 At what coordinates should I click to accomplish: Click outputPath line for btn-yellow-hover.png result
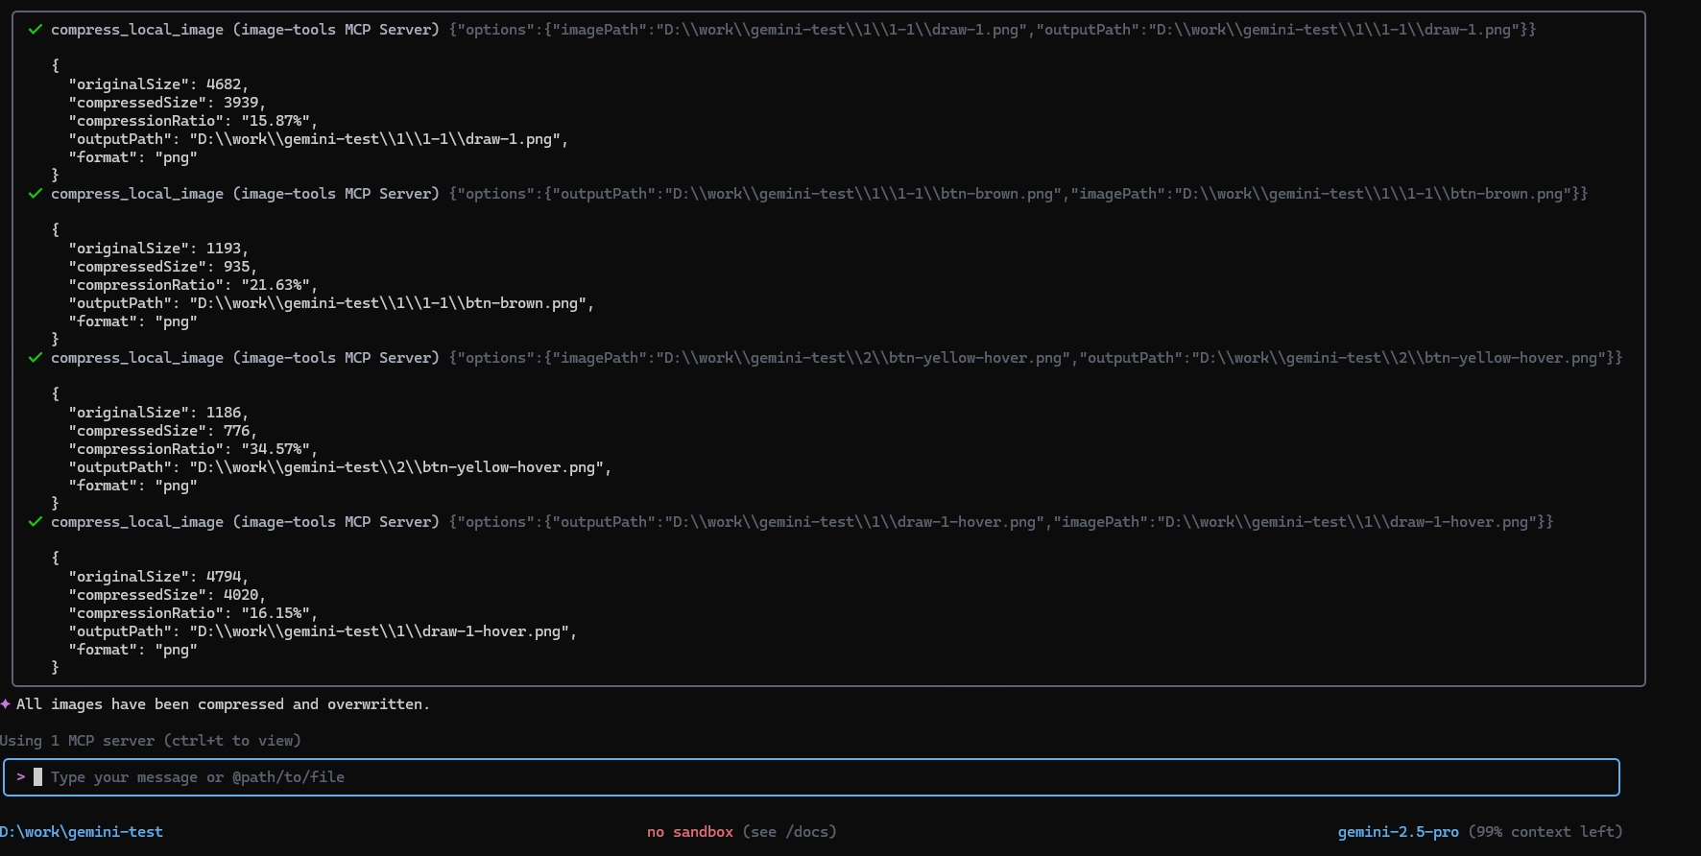(x=340, y=467)
